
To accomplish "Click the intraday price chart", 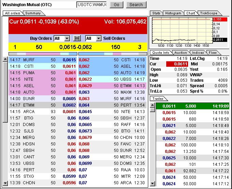I will pyautogui.click(x=182, y=30).
